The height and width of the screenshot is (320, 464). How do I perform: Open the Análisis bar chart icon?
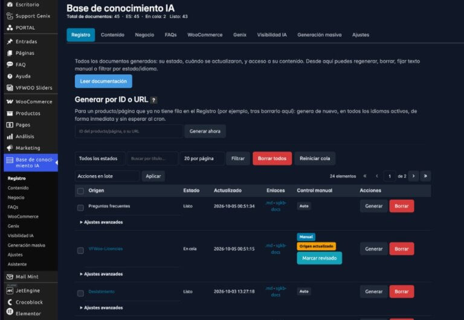10,136
